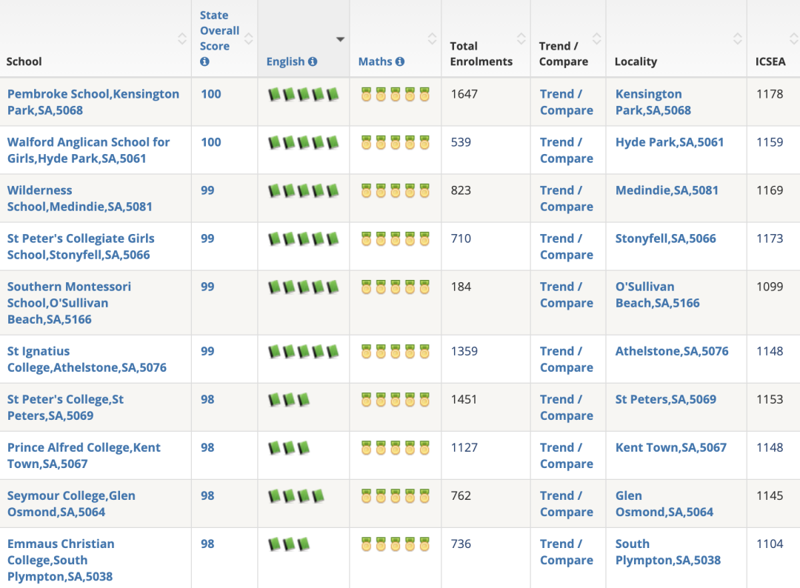Screen dimensions: 800x588
Task: Open St Peters, SA, 5069 locality link
Action: pos(666,399)
